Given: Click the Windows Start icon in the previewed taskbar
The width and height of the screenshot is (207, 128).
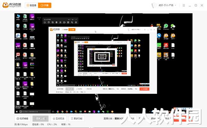Looking at the screenshot, I should tap(17, 112).
